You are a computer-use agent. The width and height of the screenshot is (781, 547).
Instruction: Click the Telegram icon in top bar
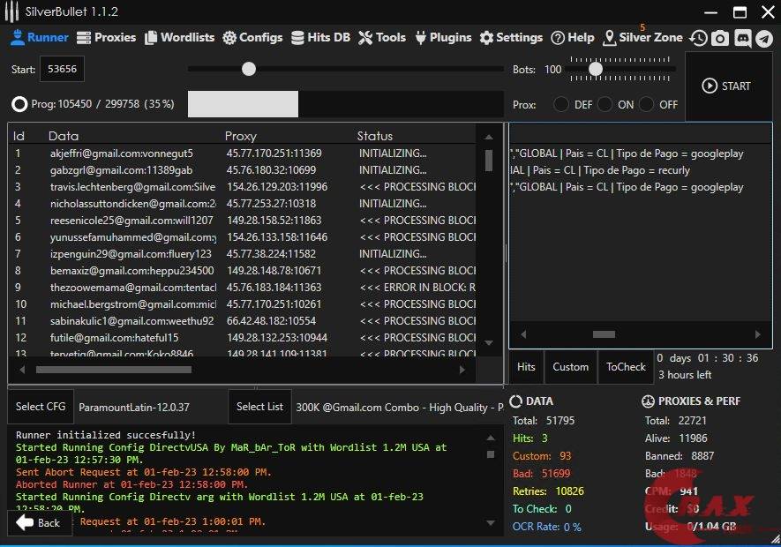pyautogui.click(x=764, y=38)
